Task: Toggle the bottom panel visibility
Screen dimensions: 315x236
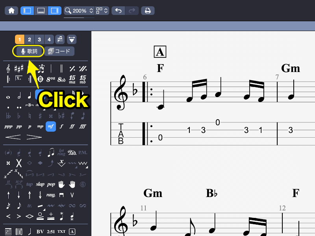Action: (x=41, y=11)
